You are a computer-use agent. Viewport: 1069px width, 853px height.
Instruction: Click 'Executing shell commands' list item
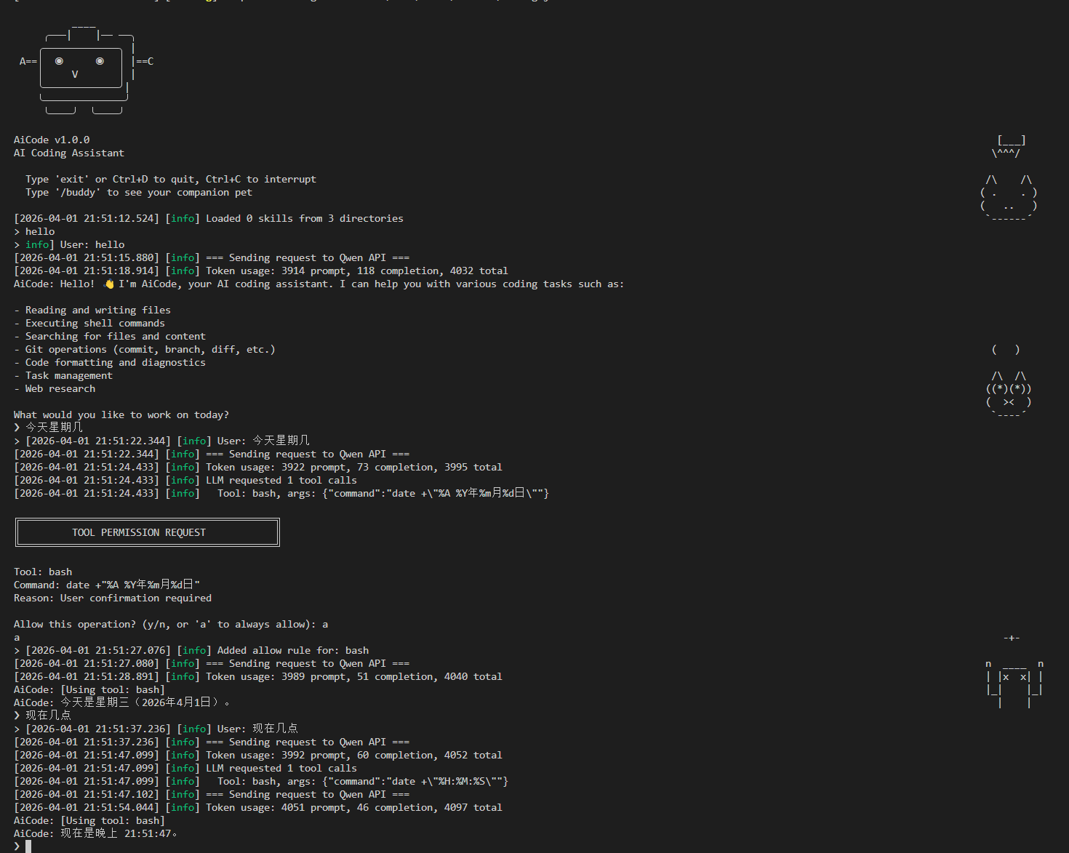[89, 323]
